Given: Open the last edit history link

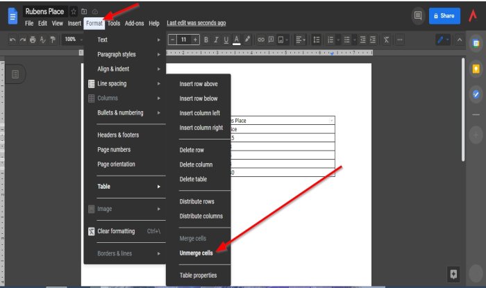Looking at the screenshot, I should pyautogui.click(x=196, y=23).
